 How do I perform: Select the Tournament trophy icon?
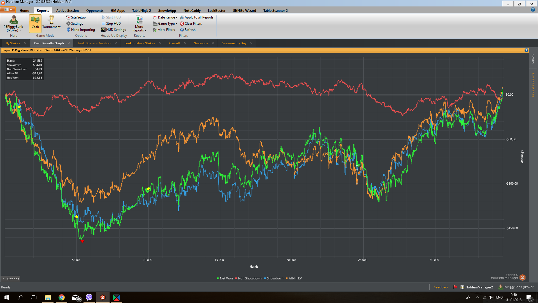click(52, 20)
